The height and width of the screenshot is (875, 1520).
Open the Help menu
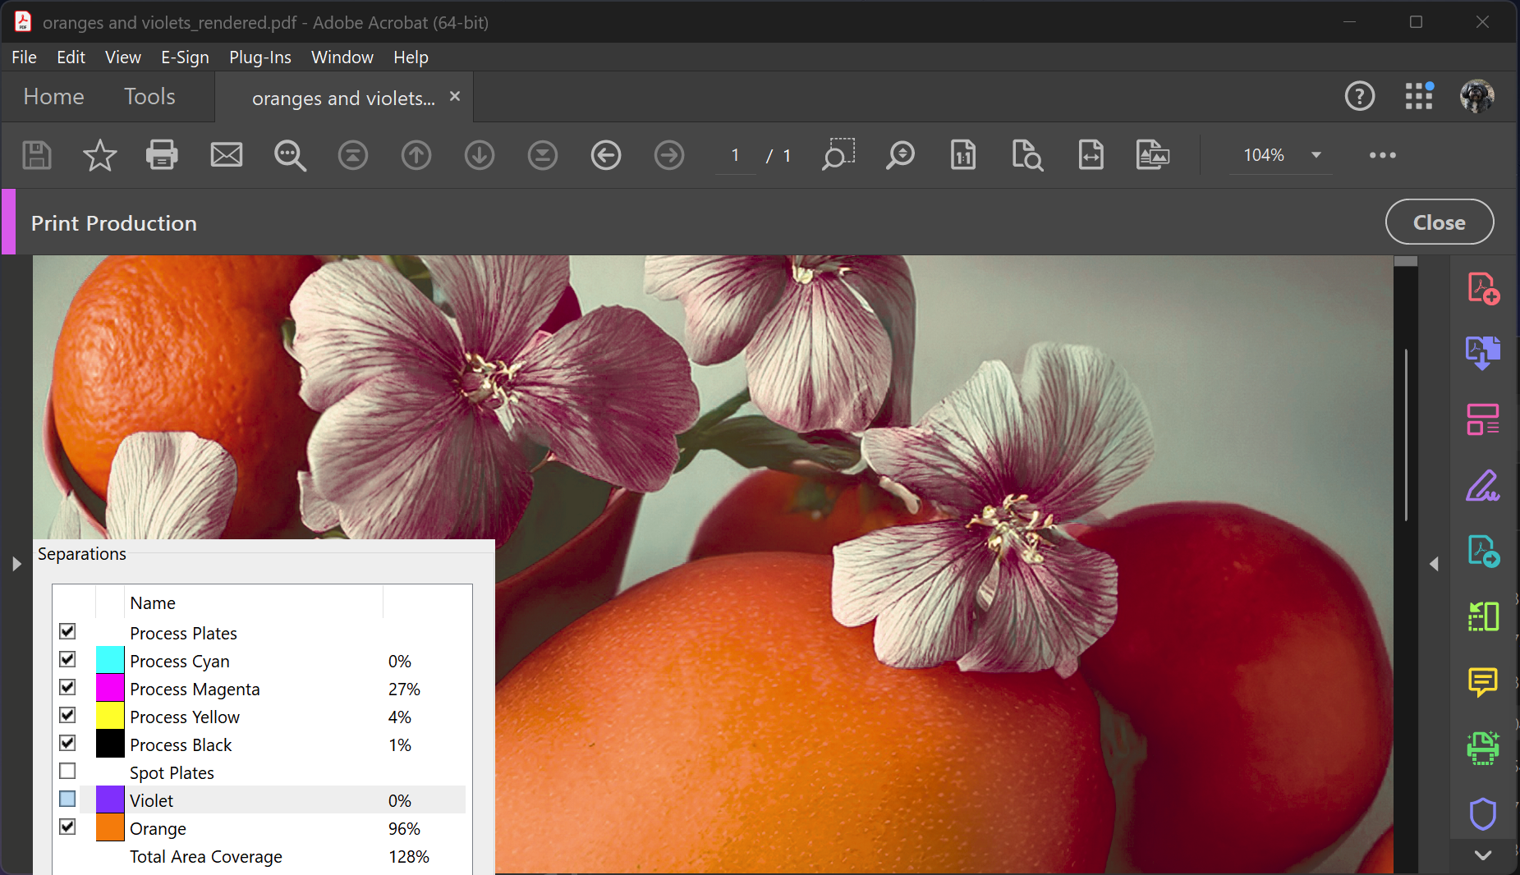click(411, 57)
